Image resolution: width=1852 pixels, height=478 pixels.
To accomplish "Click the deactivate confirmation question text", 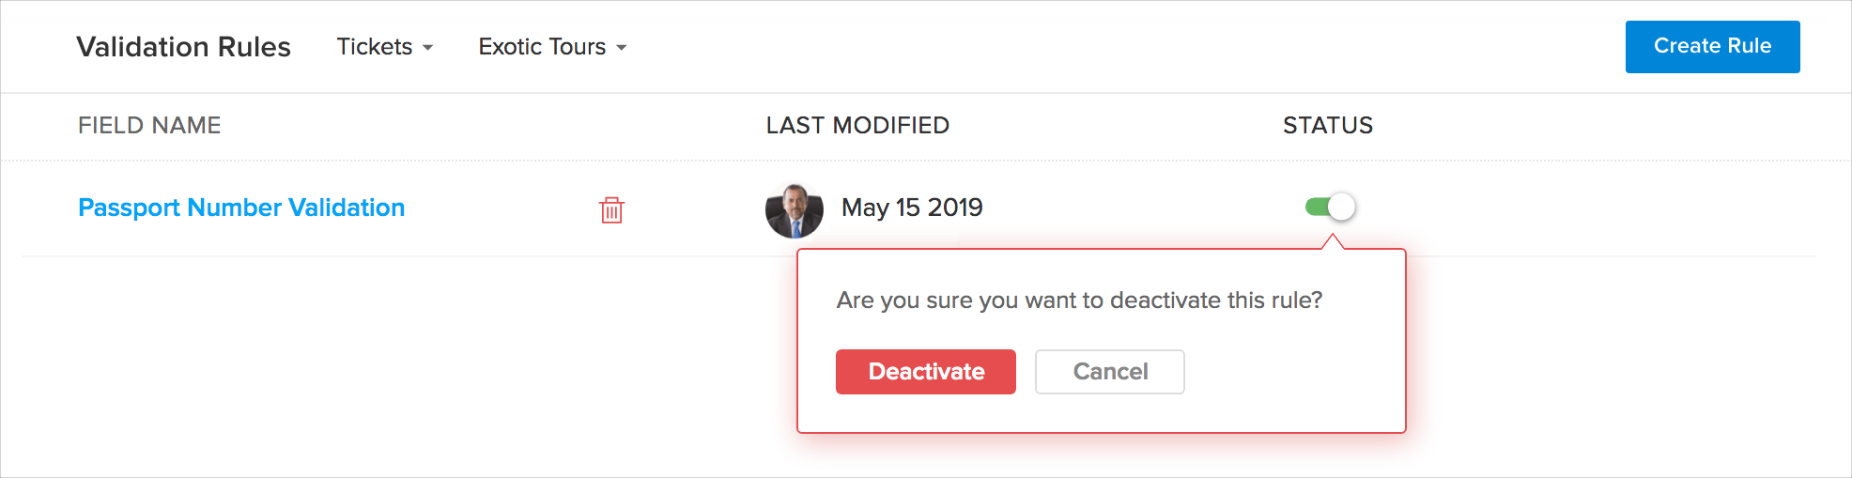I will [1079, 301].
